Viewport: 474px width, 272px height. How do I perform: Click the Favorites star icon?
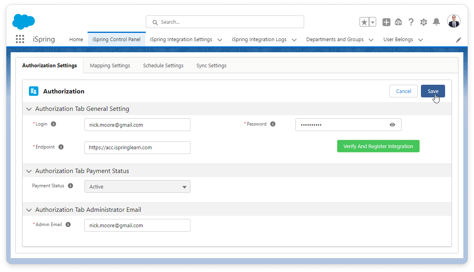(x=364, y=22)
